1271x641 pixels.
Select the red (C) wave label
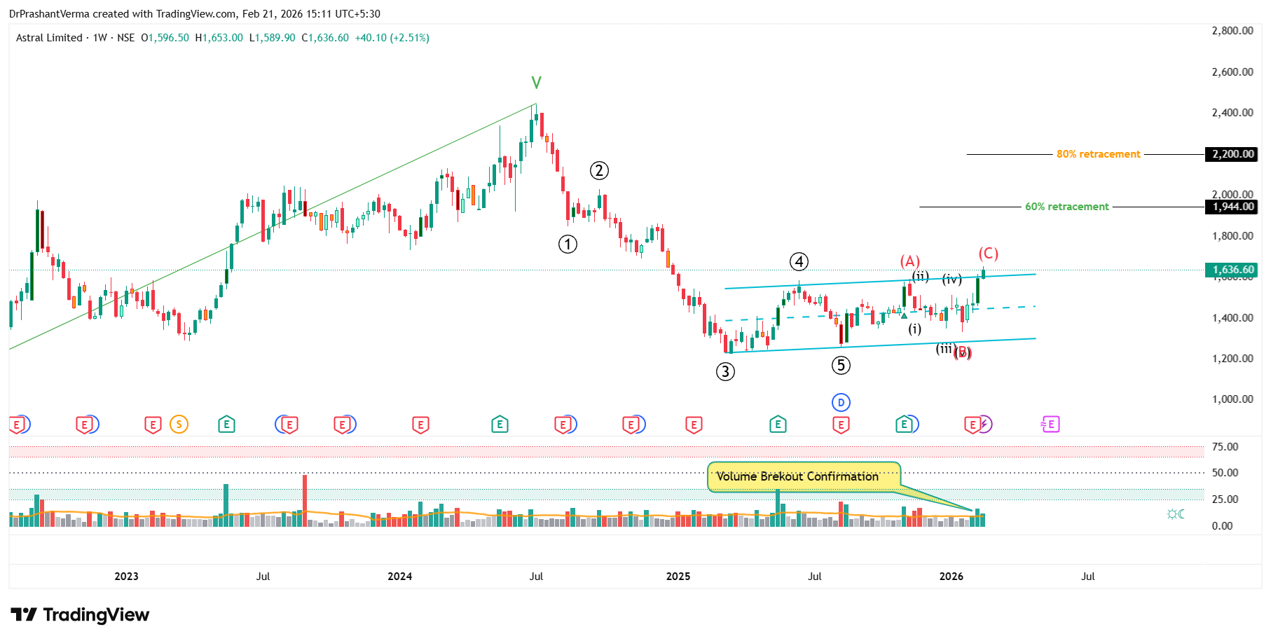pos(988,253)
